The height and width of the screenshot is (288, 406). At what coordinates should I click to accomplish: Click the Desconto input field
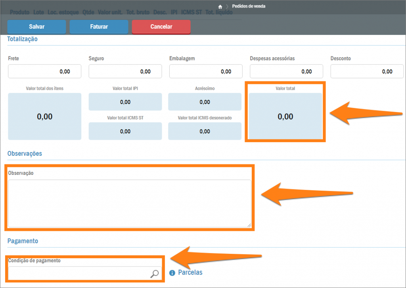click(367, 72)
